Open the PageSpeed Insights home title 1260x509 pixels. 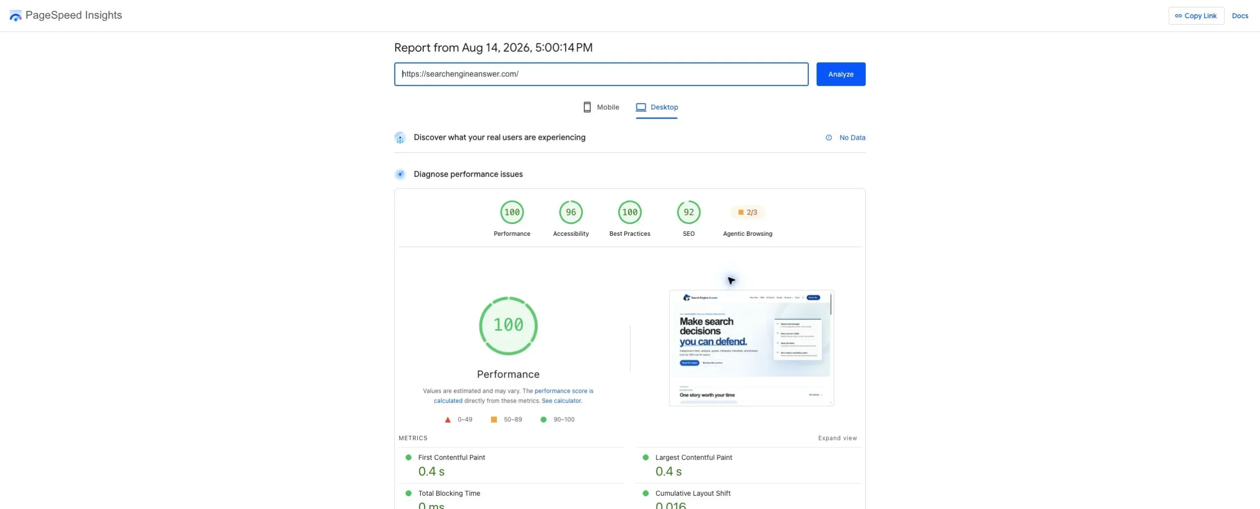74,15
